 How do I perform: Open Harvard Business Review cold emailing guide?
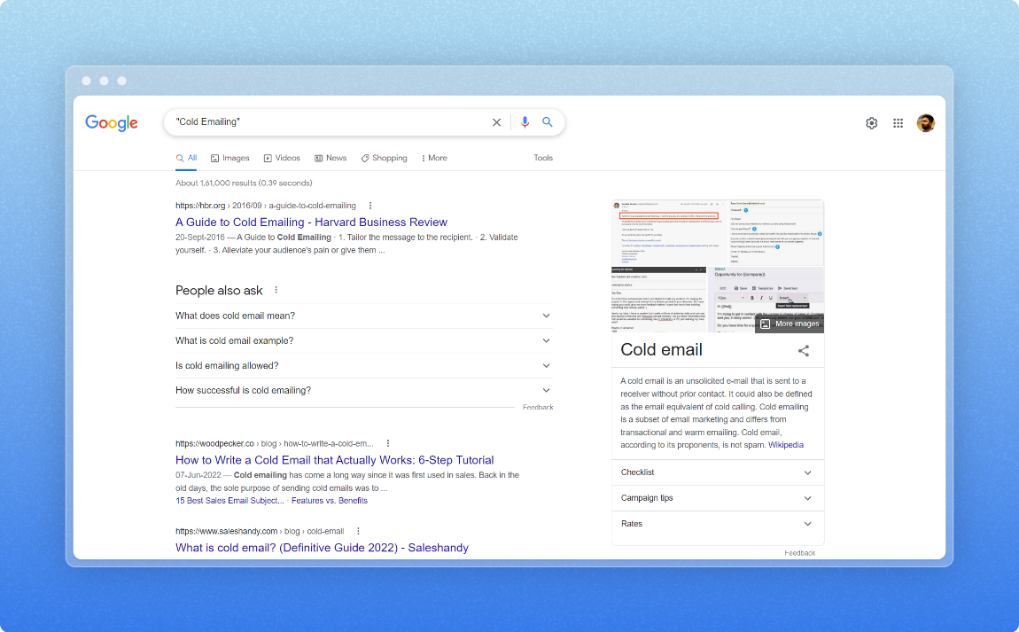coord(311,222)
